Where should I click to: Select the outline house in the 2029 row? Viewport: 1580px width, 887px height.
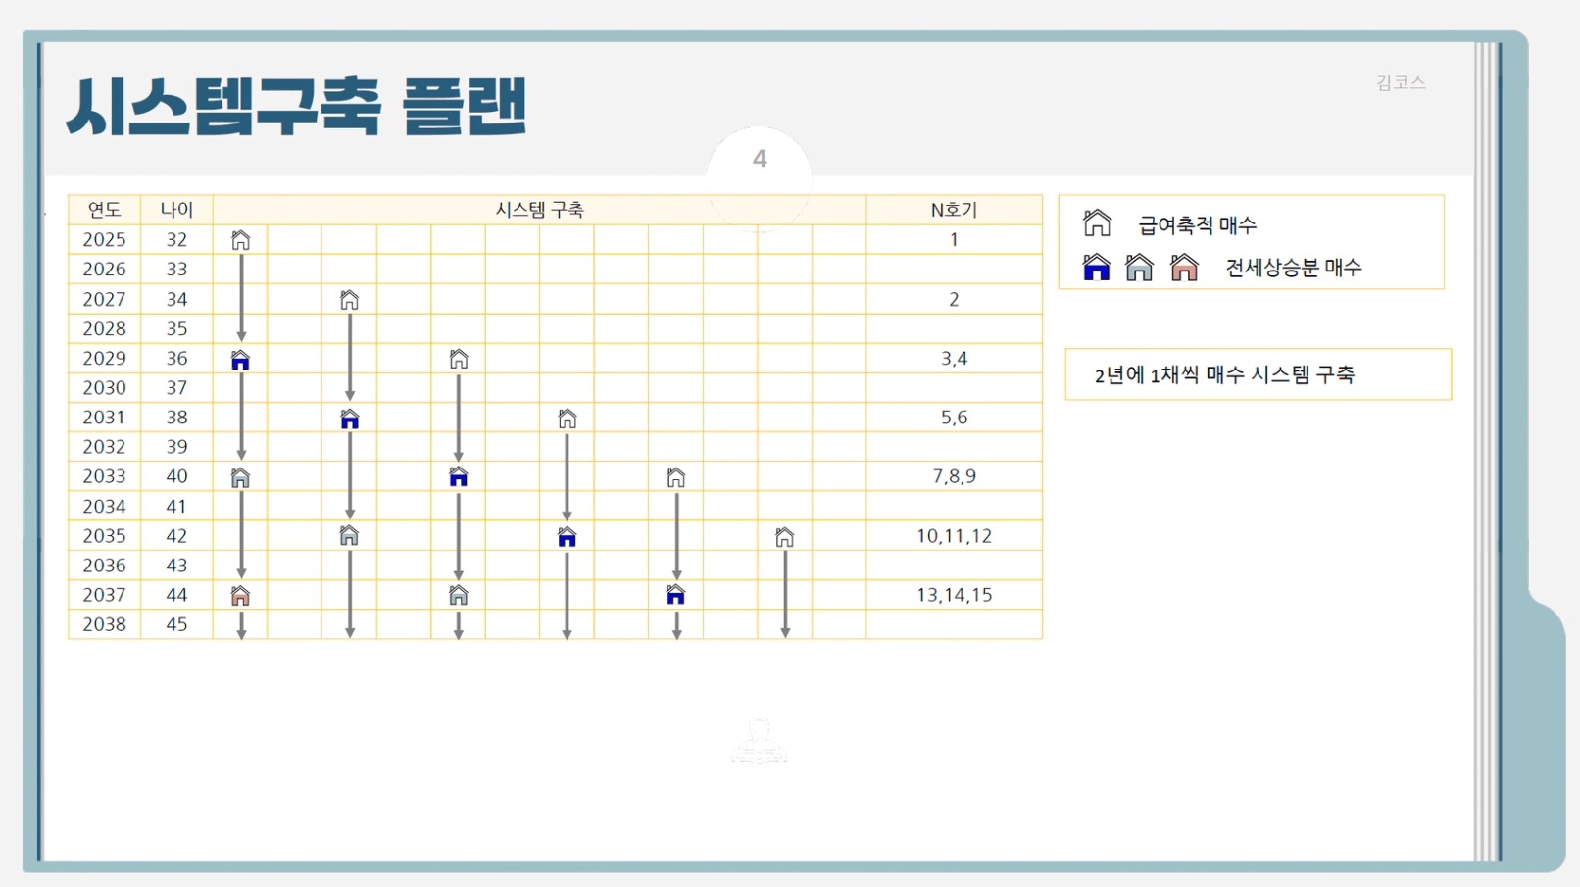(x=459, y=359)
